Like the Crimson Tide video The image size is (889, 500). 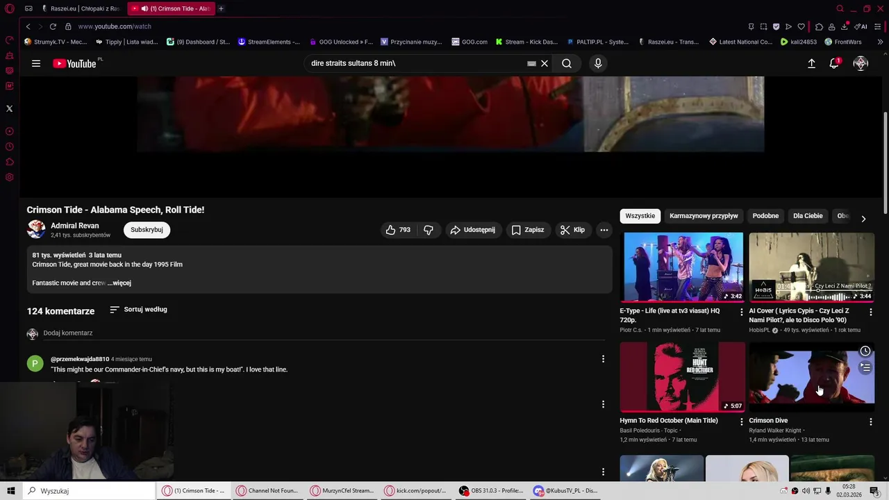tap(398, 230)
